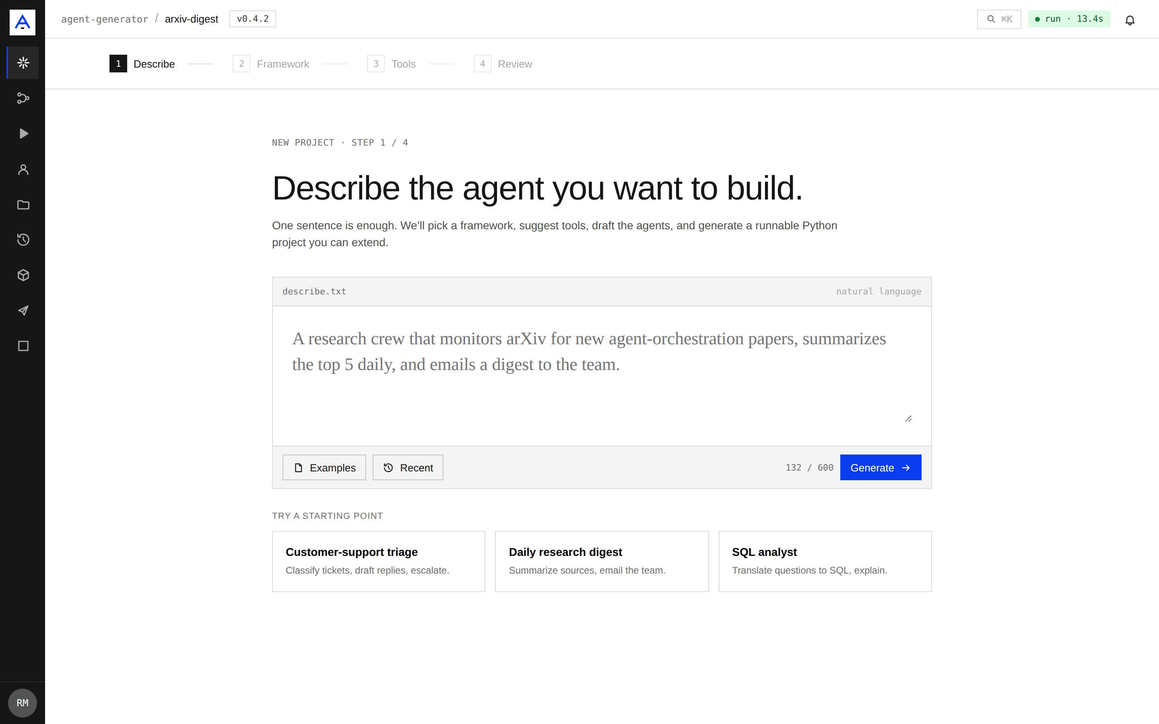Viewport: 1159px width, 724px height.
Task: Select step 1 Describe
Action: click(x=142, y=64)
